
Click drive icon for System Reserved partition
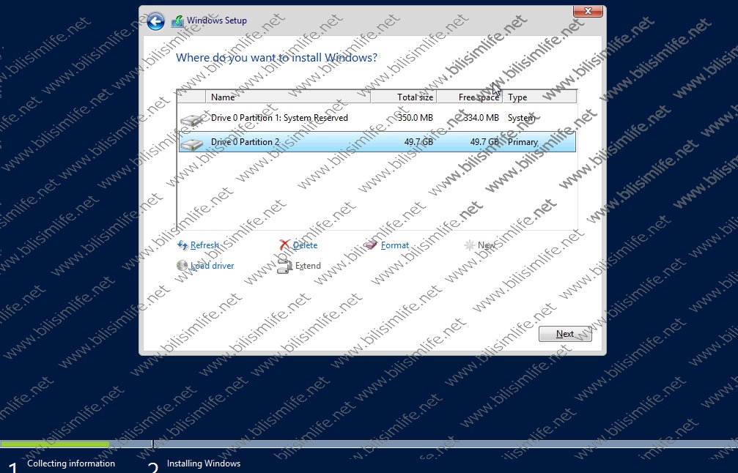coord(193,119)
